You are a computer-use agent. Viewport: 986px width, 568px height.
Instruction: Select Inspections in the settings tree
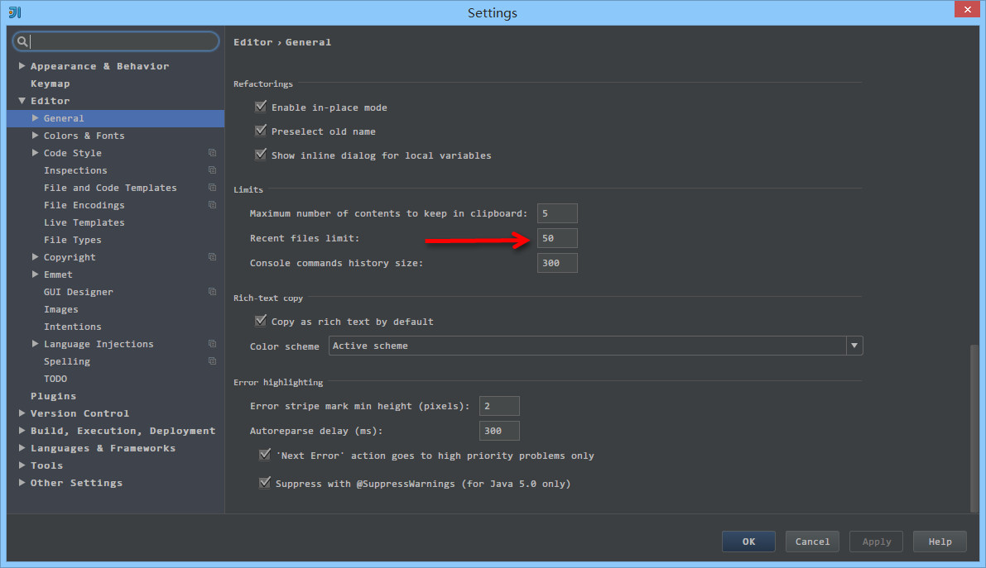pos(75,170)
